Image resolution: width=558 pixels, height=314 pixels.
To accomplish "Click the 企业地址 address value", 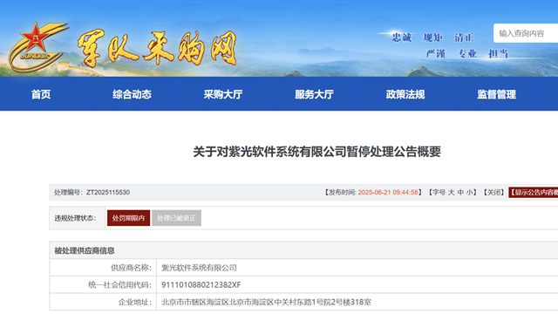I will 266,303.
